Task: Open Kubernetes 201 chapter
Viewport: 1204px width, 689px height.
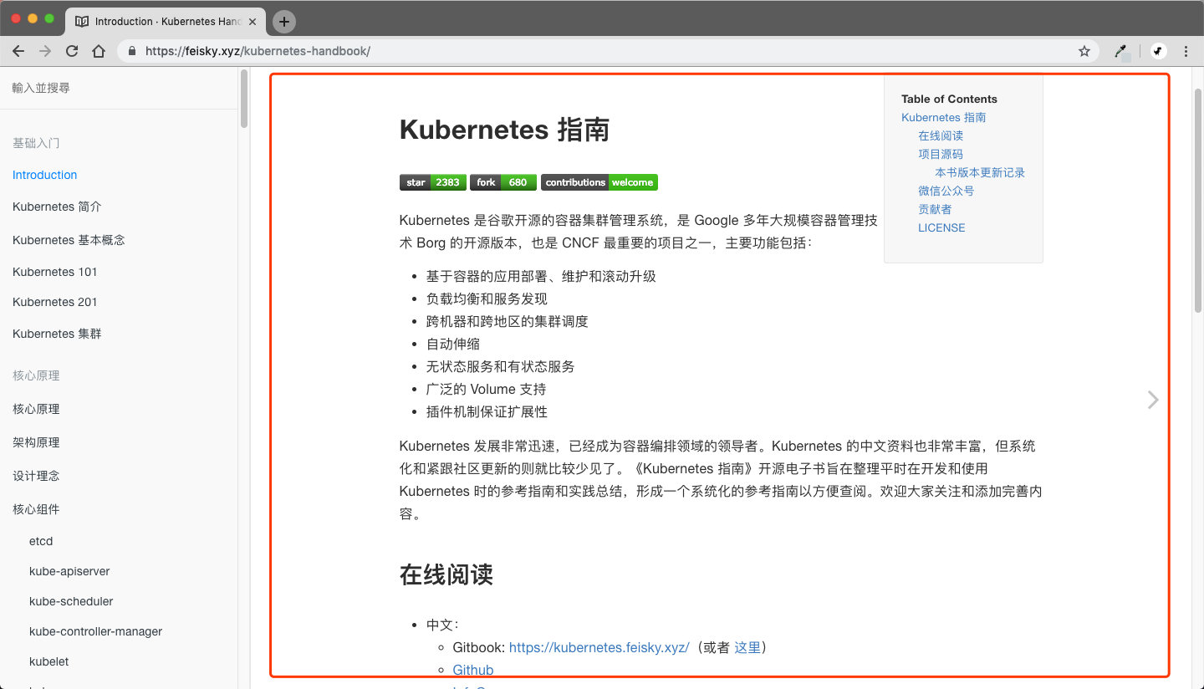Action: click(x=55, y=302)
